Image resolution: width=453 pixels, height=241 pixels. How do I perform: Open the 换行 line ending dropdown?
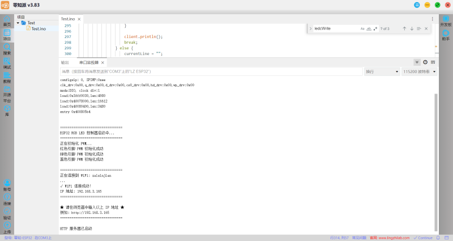click(382, 71)
